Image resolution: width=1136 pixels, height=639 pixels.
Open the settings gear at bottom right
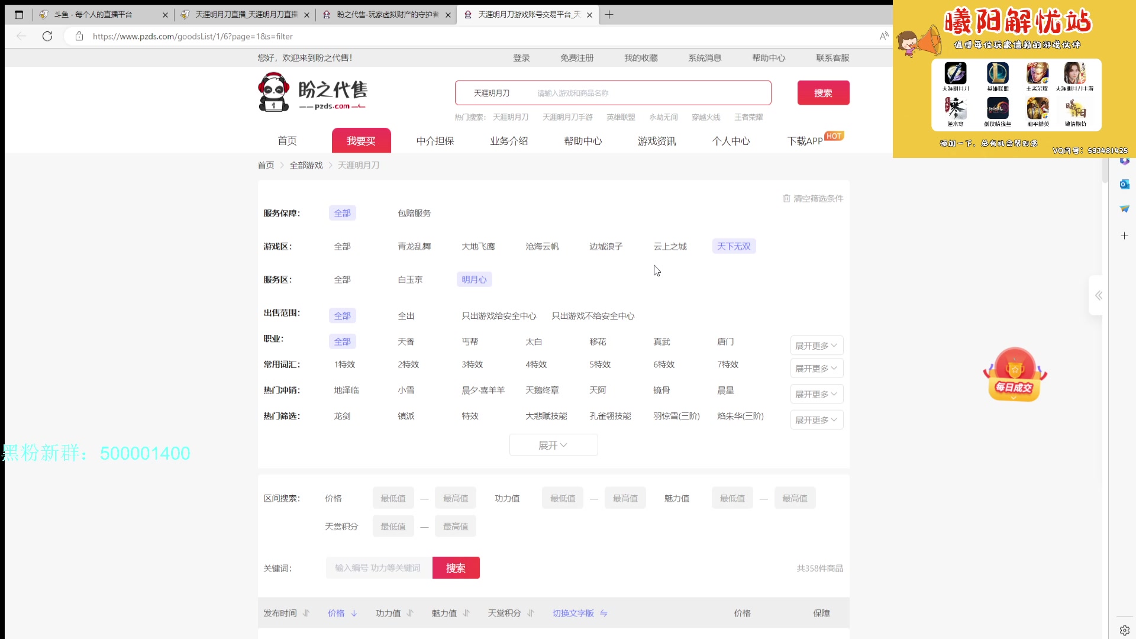point(1124,630)
